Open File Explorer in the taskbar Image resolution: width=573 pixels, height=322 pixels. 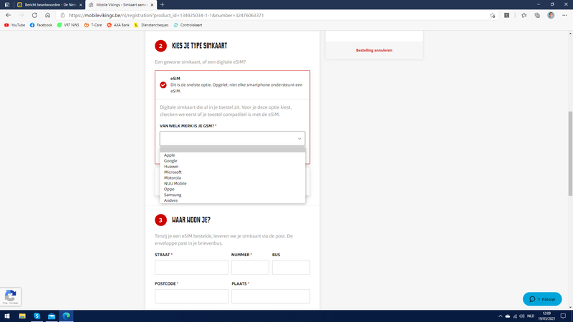tap(22, 316)
